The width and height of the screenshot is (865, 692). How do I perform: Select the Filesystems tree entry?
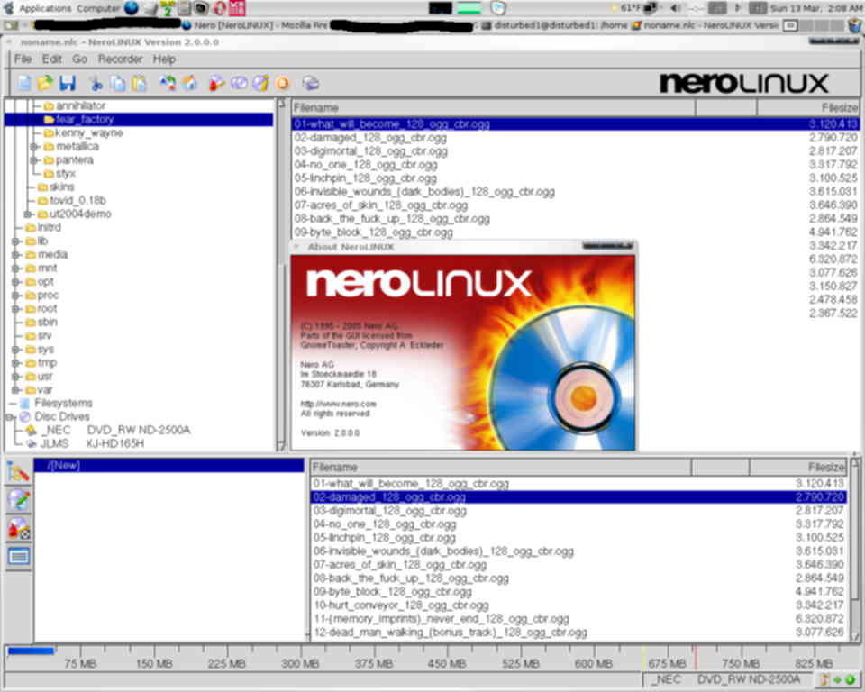63,404
